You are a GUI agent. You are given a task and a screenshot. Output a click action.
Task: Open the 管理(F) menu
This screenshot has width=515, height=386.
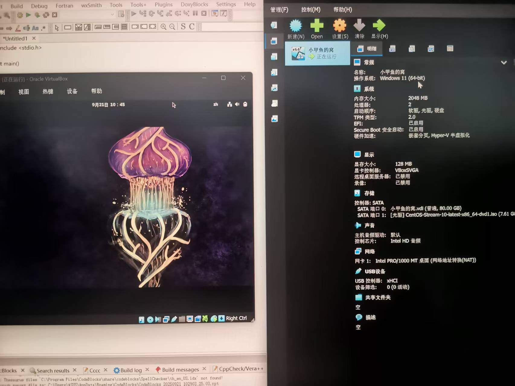279,10
